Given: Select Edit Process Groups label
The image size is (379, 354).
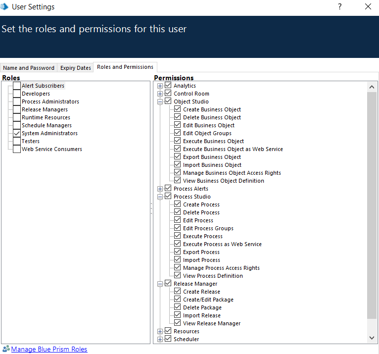Looking at the screenshot, I should pyautogui.click(x=208, y=228).
